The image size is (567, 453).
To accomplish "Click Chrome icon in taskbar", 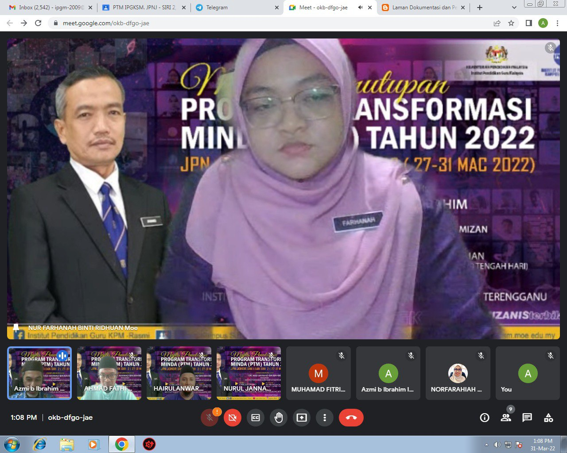I will (x=122, y=444).
